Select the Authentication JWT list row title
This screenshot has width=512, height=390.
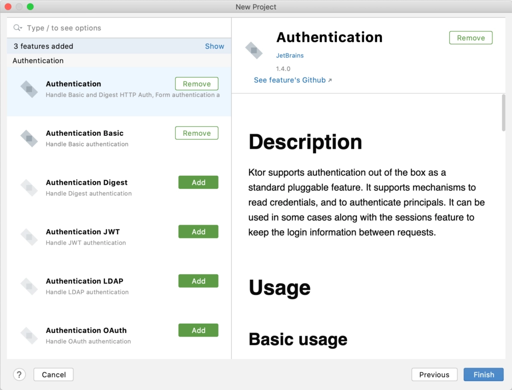coord(82,232)
